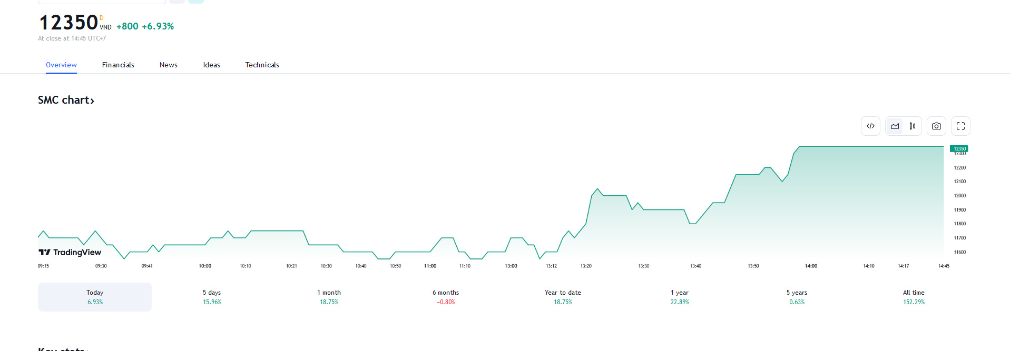This screenshot has height=351, width=1010.
Task: Click the 12350 price label on axis
Action: (x=959, y=149)
